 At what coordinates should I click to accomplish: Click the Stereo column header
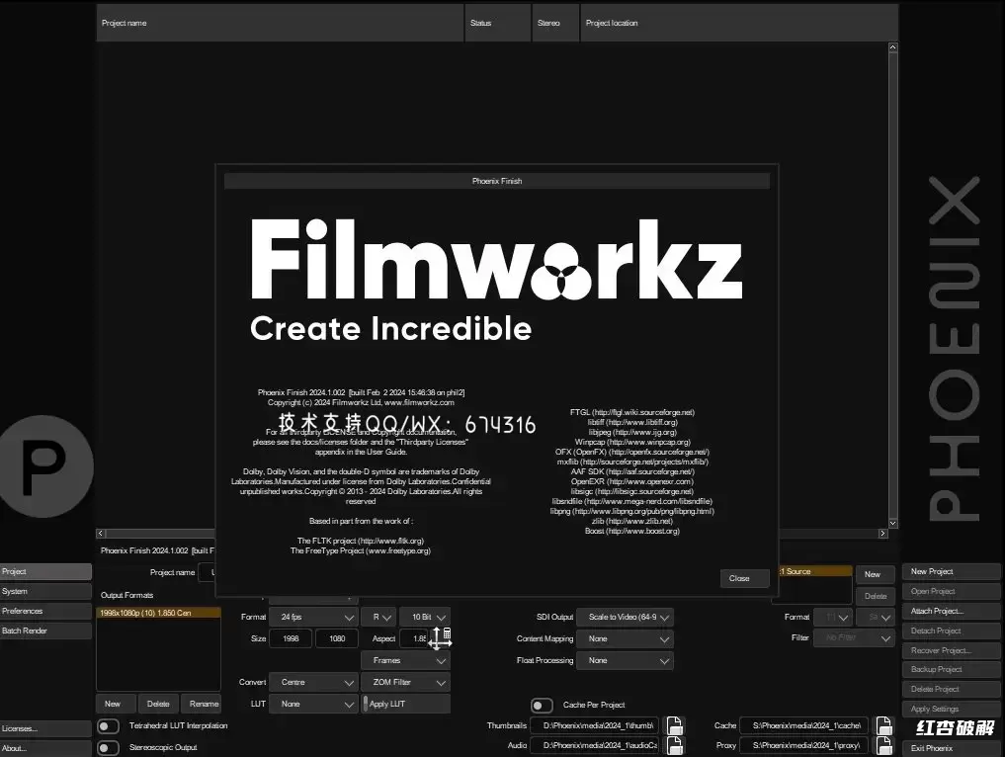[x=555, y=23]
